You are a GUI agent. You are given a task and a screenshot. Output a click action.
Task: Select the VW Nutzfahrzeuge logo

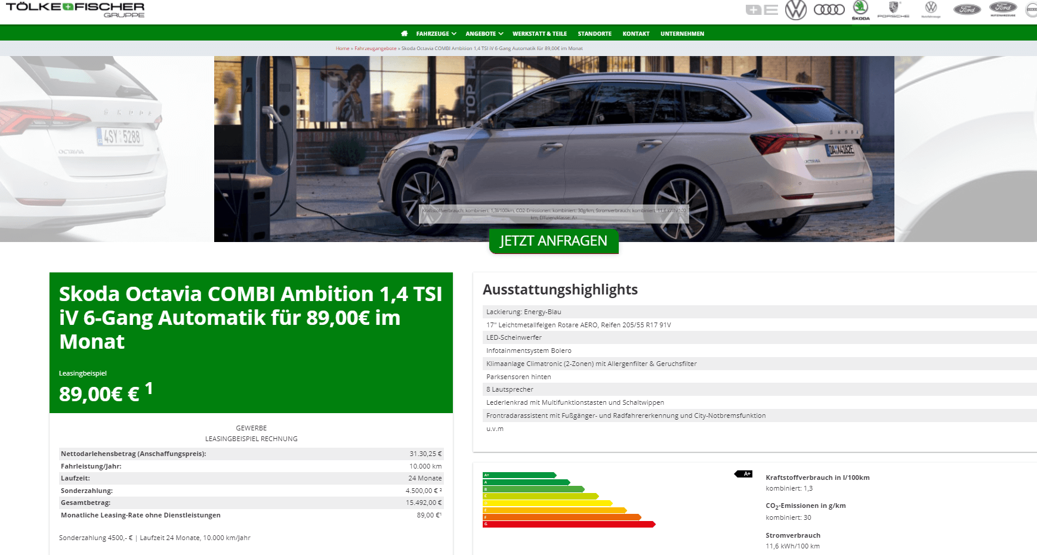931,10
